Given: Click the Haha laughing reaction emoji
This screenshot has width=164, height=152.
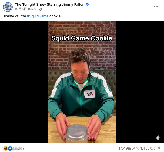Looking at the screenshot, I should [x=5, y=148].
